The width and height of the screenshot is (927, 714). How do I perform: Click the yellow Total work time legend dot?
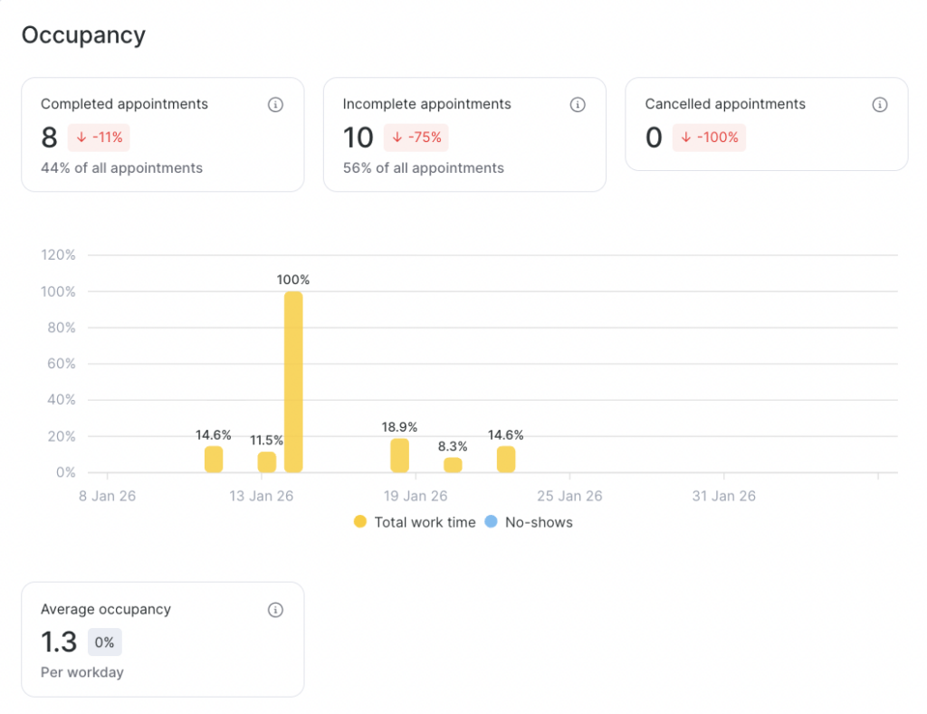pos(360,522)
